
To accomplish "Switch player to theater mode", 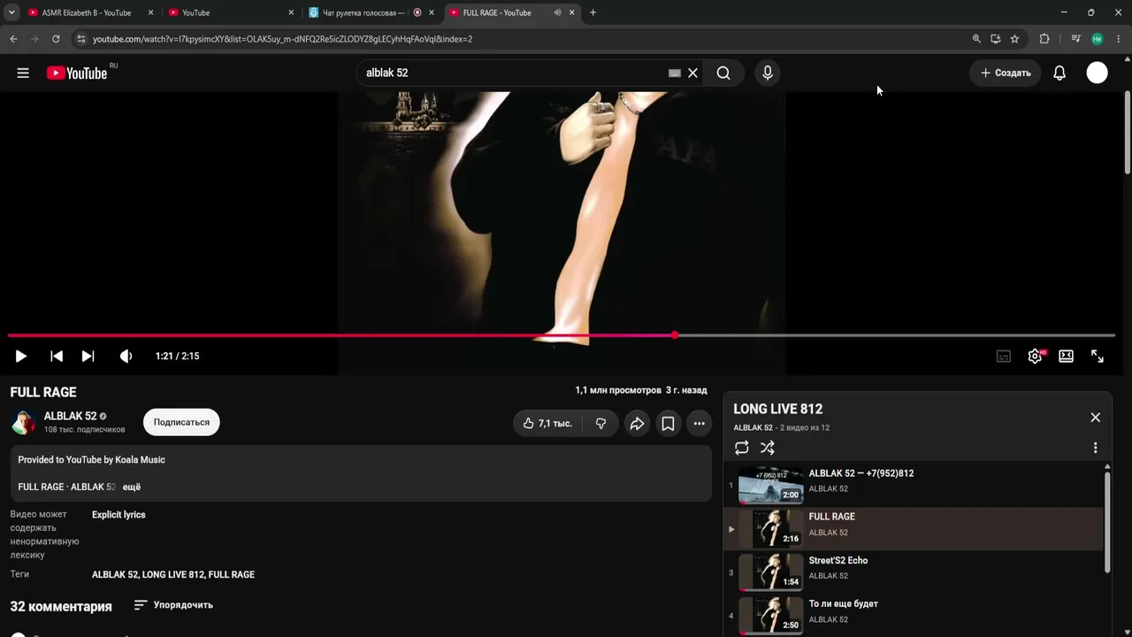I will tap(1067, 356).
